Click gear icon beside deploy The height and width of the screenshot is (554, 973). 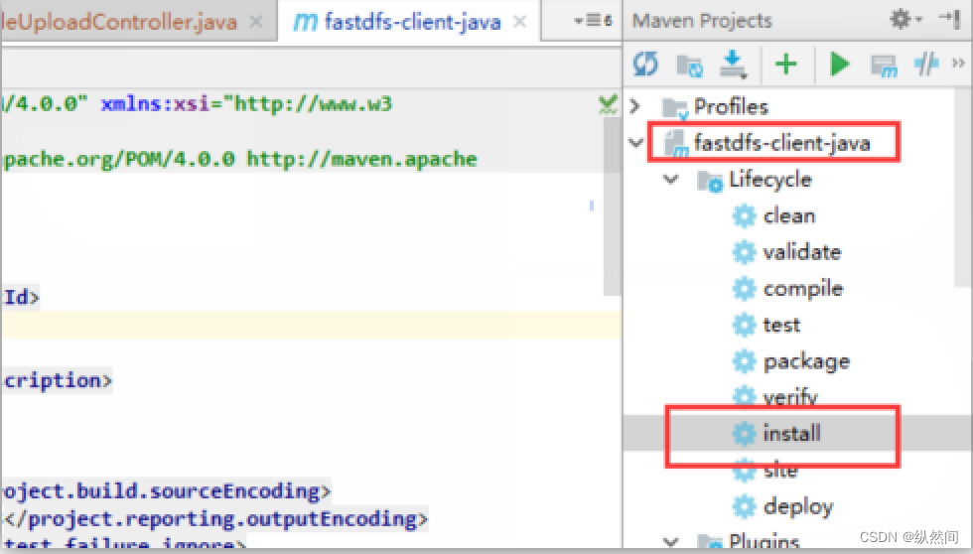(x=744, y=507)
